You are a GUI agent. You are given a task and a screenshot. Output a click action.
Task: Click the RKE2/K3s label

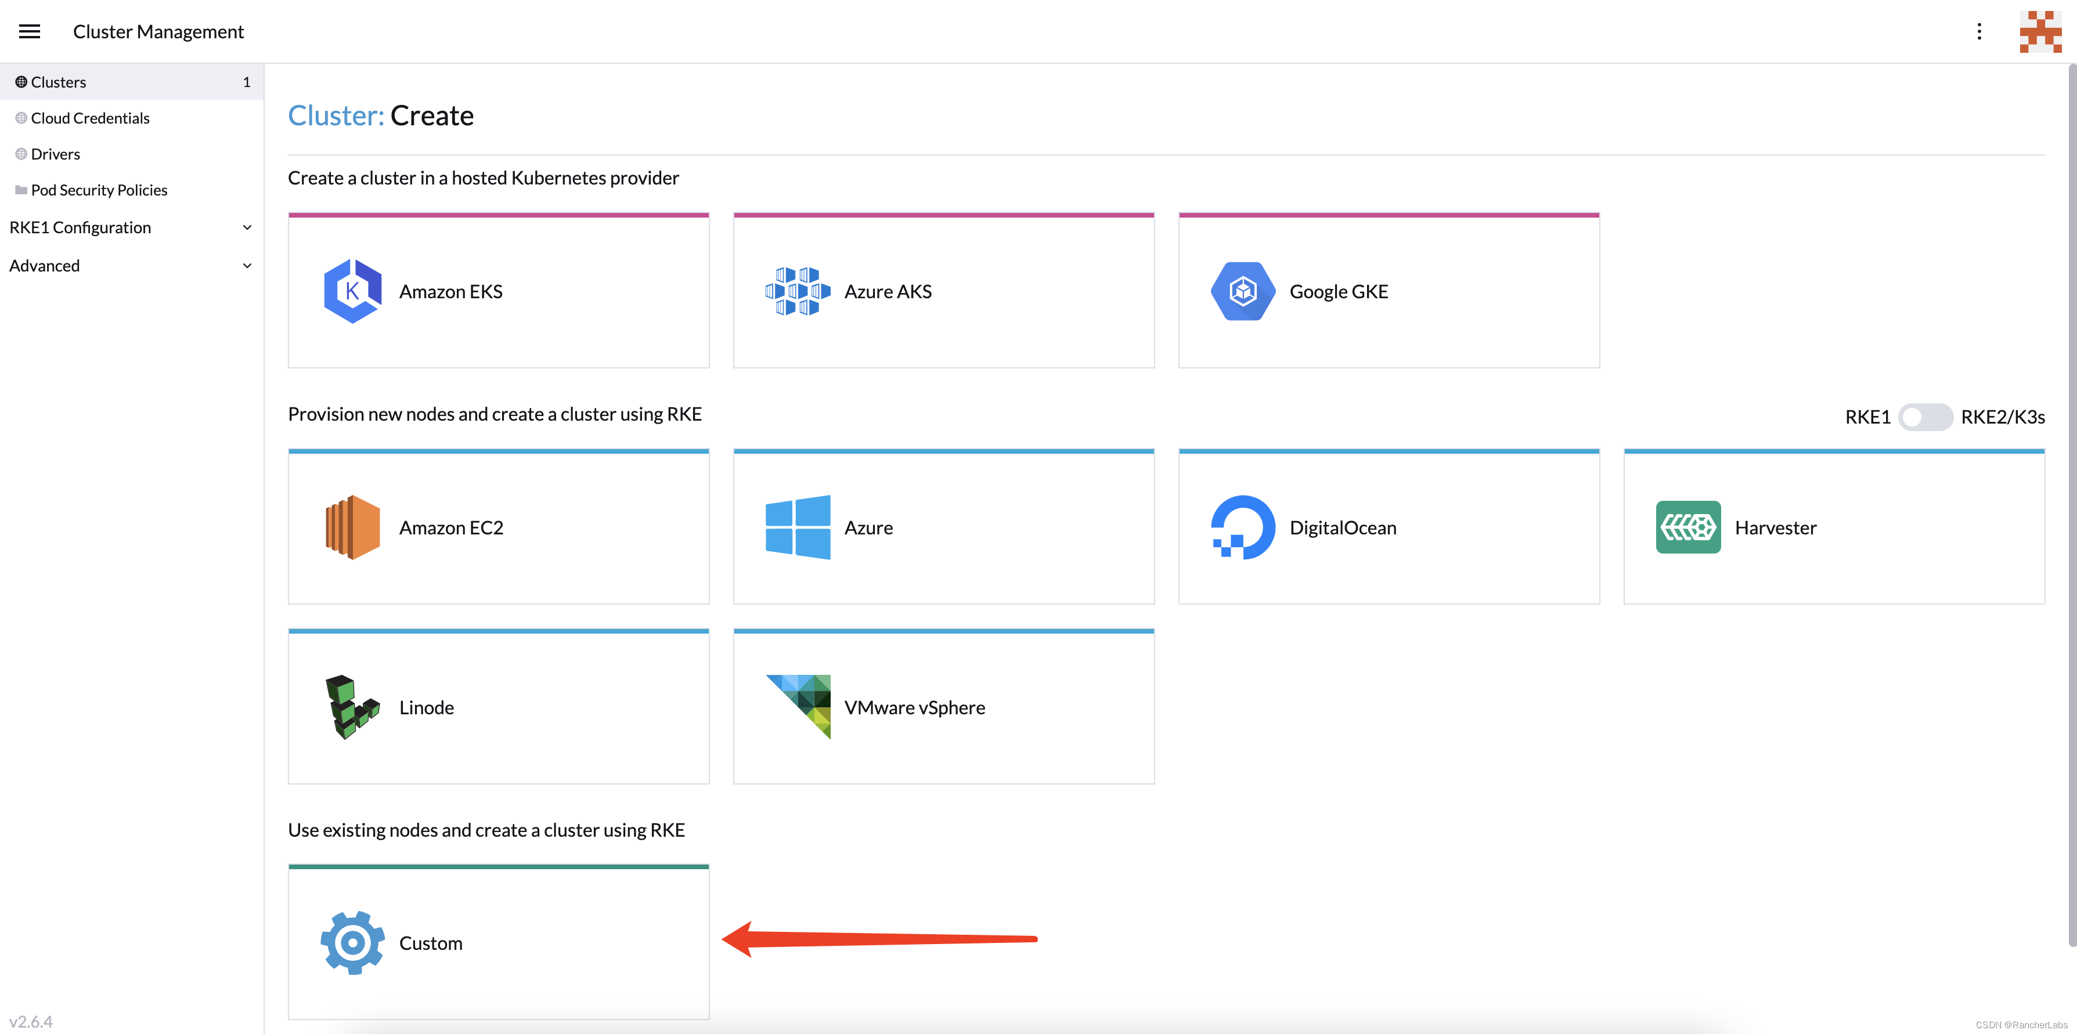click(x=2003, y=417)
